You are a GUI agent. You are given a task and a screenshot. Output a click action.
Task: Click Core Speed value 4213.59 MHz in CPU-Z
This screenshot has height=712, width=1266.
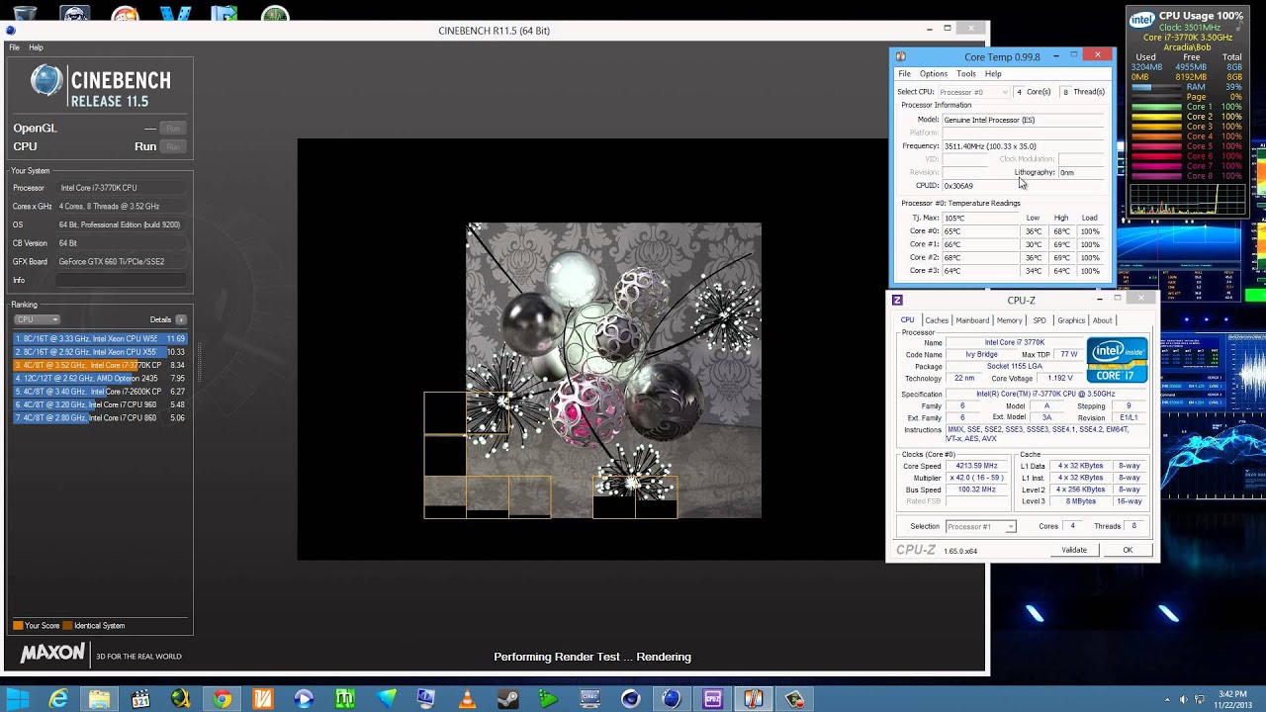977,466
